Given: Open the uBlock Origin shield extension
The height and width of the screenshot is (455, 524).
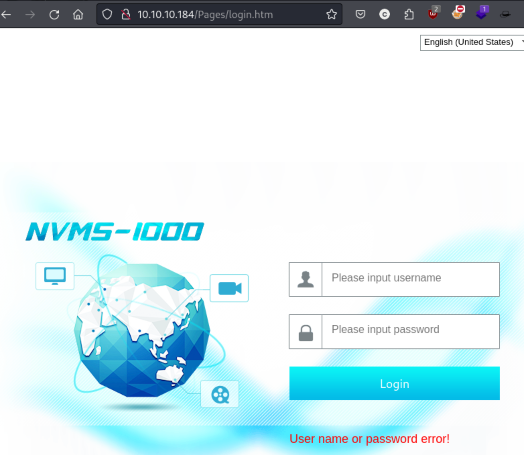Looking at the screenshot, I should click(x=434, y=13).
